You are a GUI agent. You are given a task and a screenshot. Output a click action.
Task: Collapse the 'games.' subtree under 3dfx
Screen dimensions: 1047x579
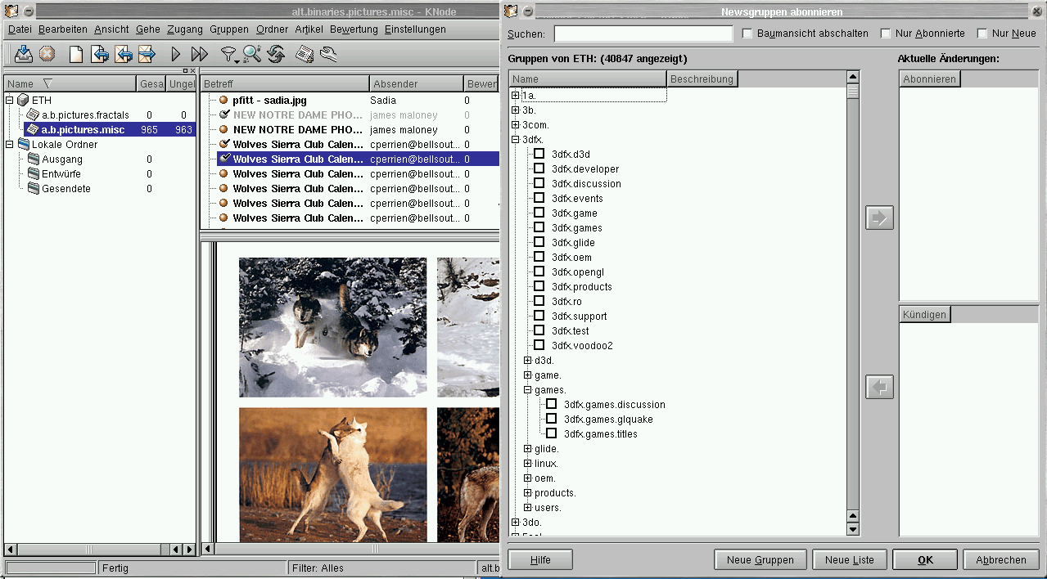pyautogui.click(x=528, y=390)
